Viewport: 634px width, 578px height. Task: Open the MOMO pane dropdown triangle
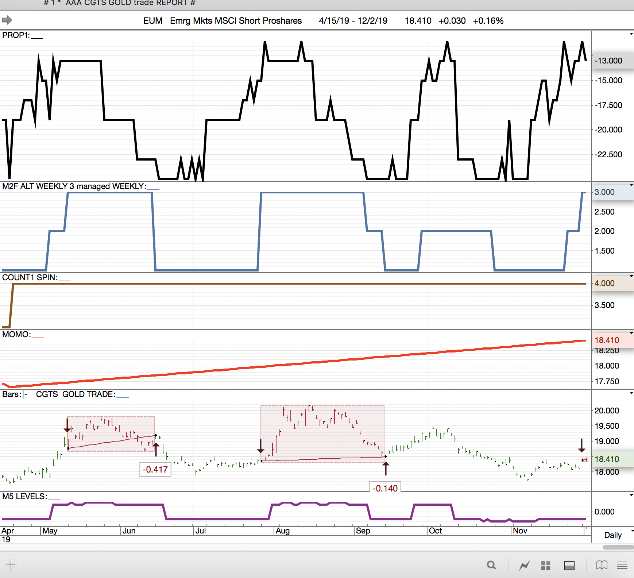click(631, 333)
